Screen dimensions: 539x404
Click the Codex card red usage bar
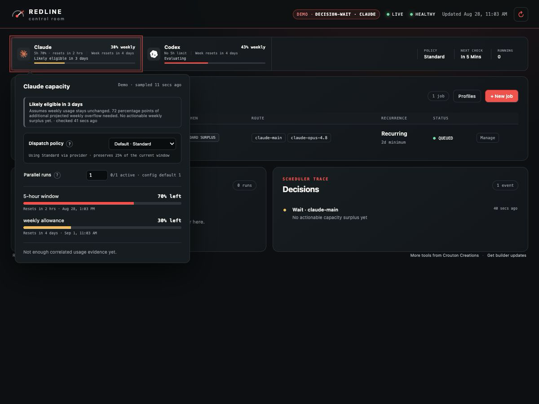coord(215,63)
